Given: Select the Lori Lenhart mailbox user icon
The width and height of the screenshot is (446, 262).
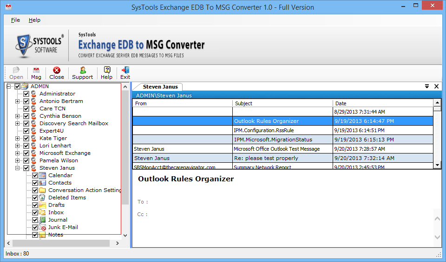Looking at the screenshot, I should [34, 145].
